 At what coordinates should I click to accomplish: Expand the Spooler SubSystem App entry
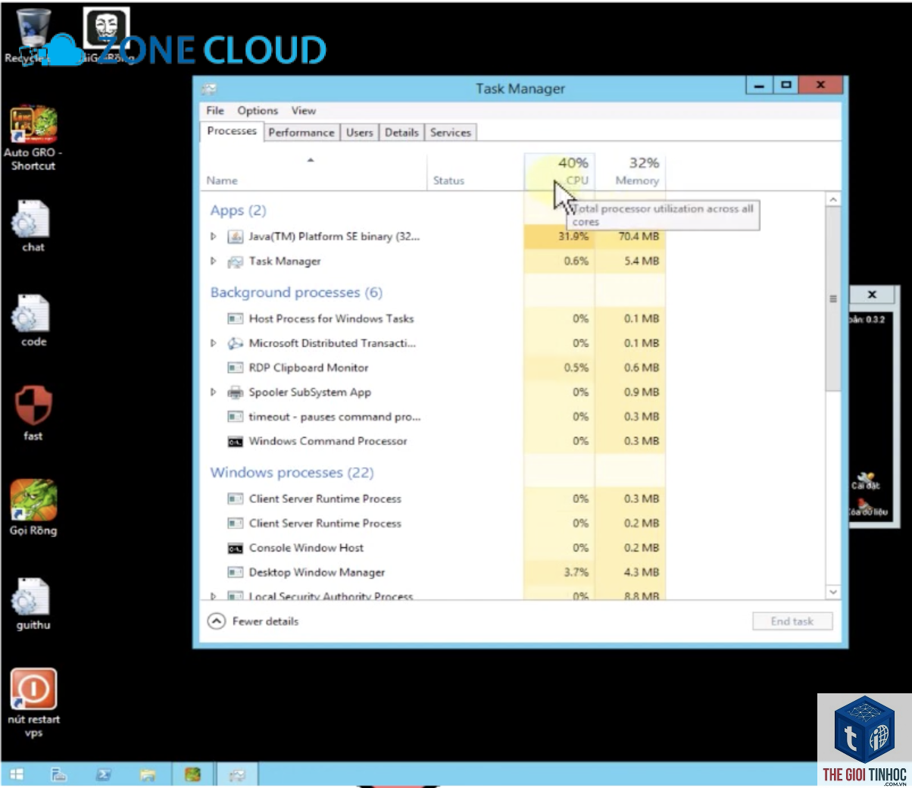click(214, 392)
